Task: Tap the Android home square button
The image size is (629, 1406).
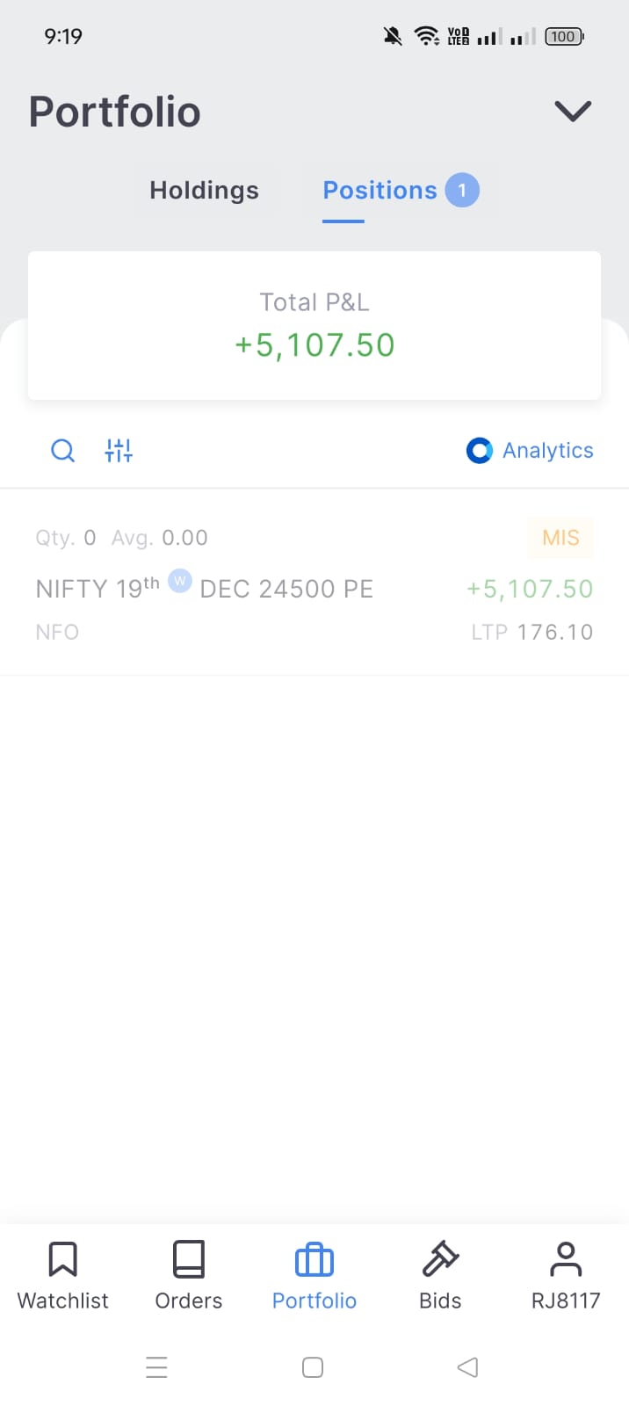Action: click(x=313, y=1367)
